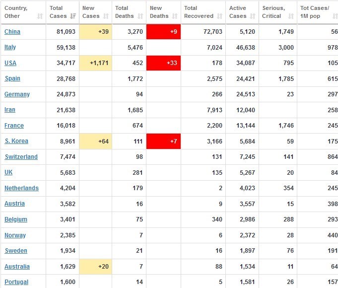Screen dimensions: 338x288
Task: Select USA's total cases value 34,717
Action: pyautogui.click(x=66, y=63)
